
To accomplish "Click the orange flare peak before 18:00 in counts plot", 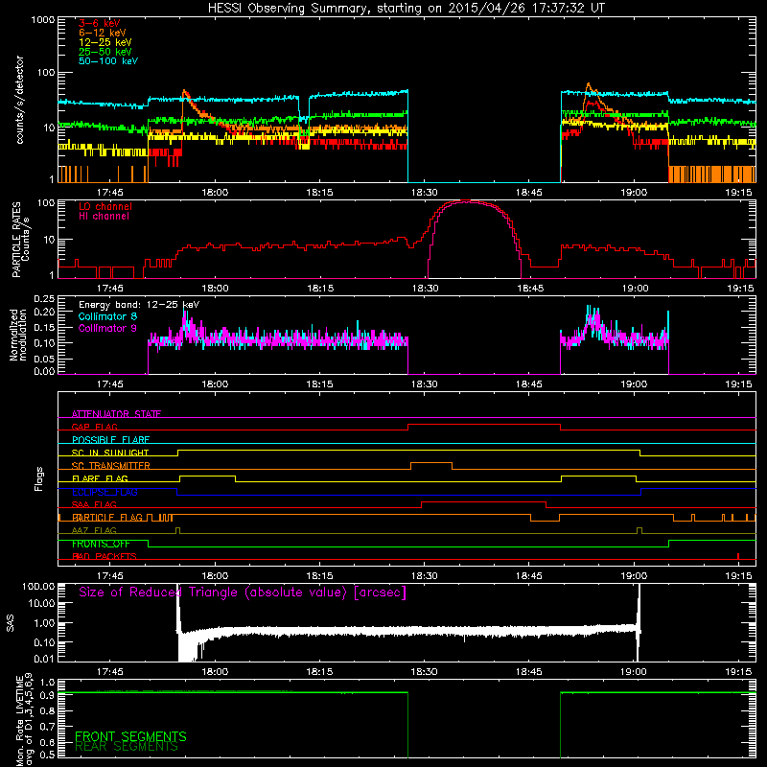I will (x=184, y=91).
